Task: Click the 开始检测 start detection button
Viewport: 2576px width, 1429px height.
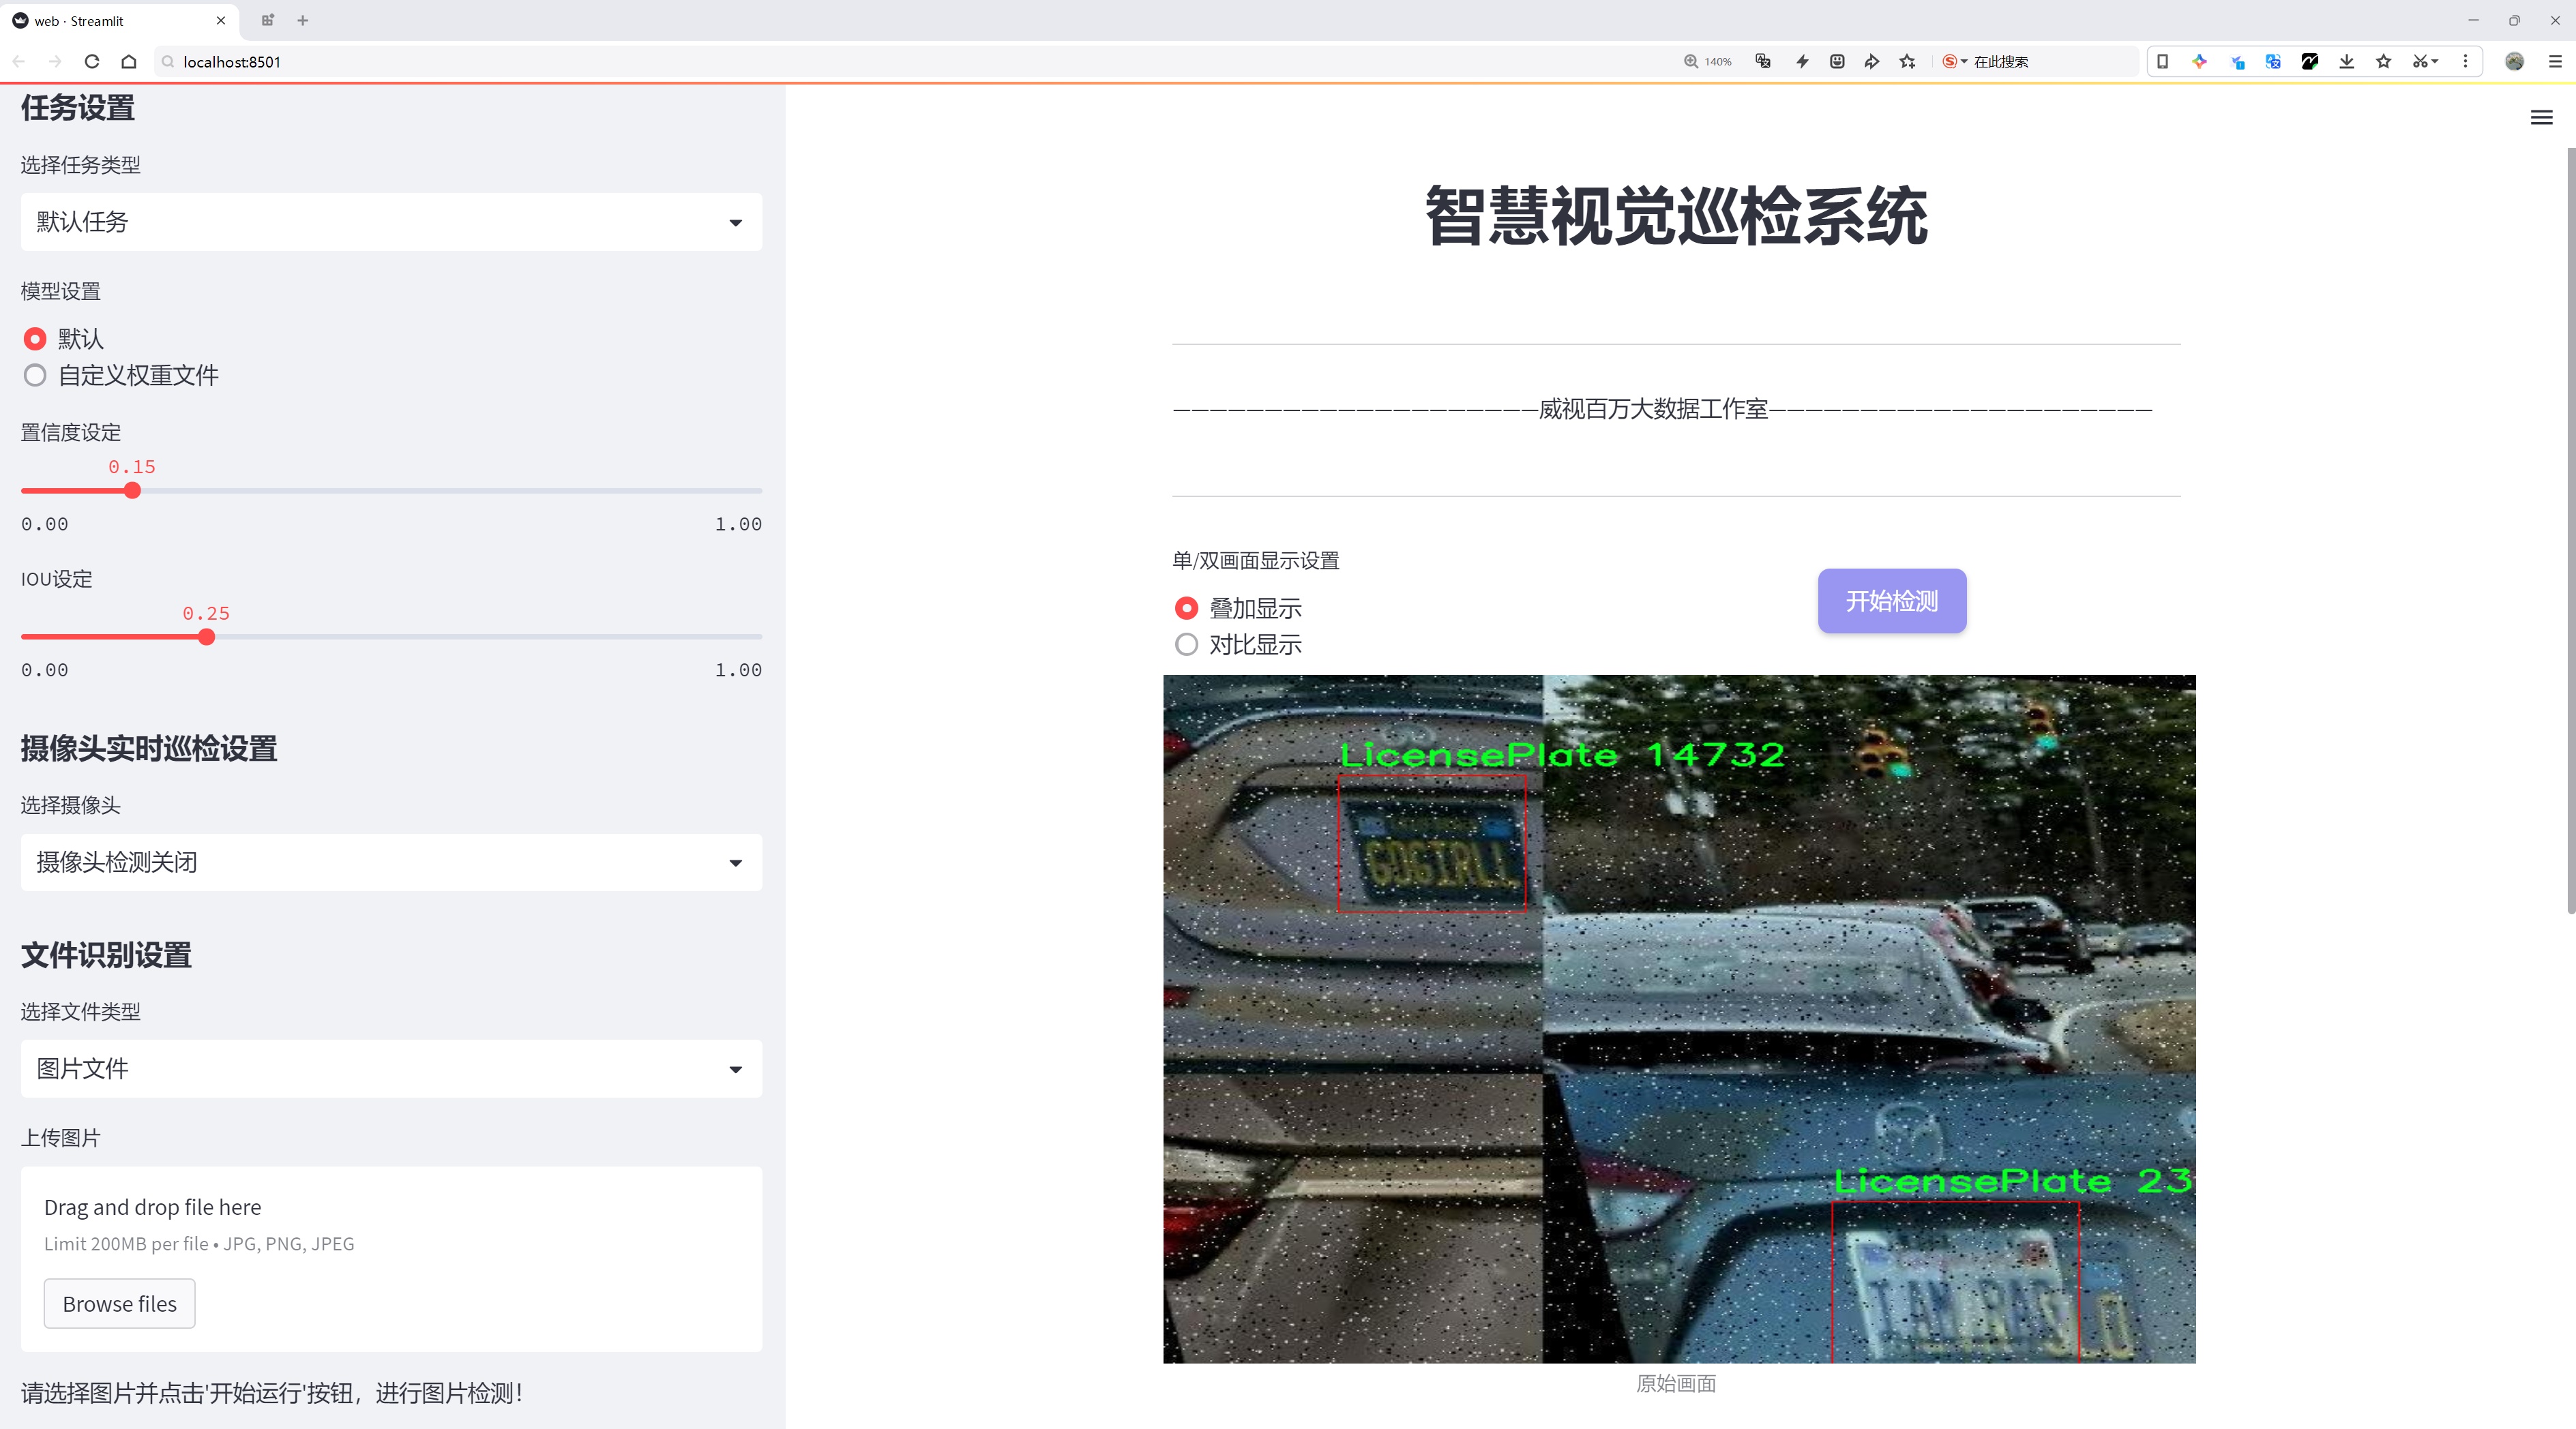Action: pos(1892,601)
